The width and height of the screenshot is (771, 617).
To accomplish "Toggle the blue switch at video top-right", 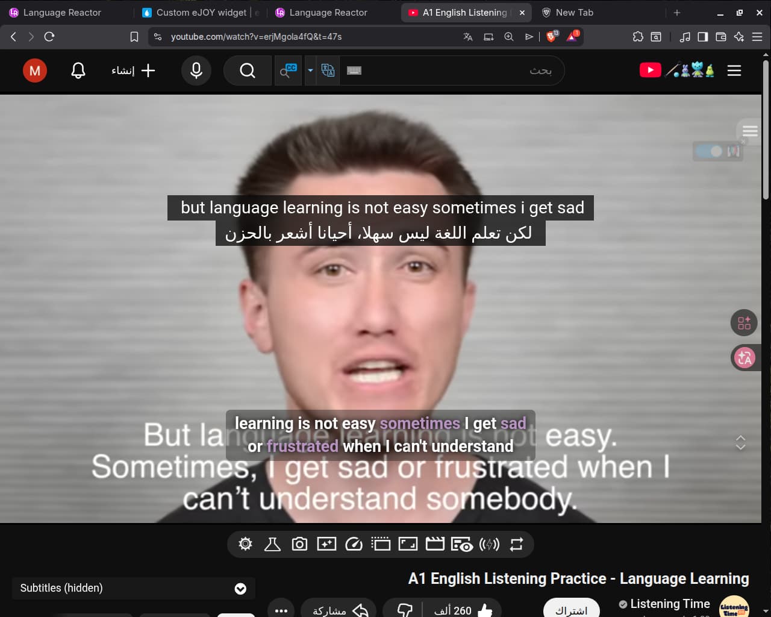I will (x=709, y=151).
